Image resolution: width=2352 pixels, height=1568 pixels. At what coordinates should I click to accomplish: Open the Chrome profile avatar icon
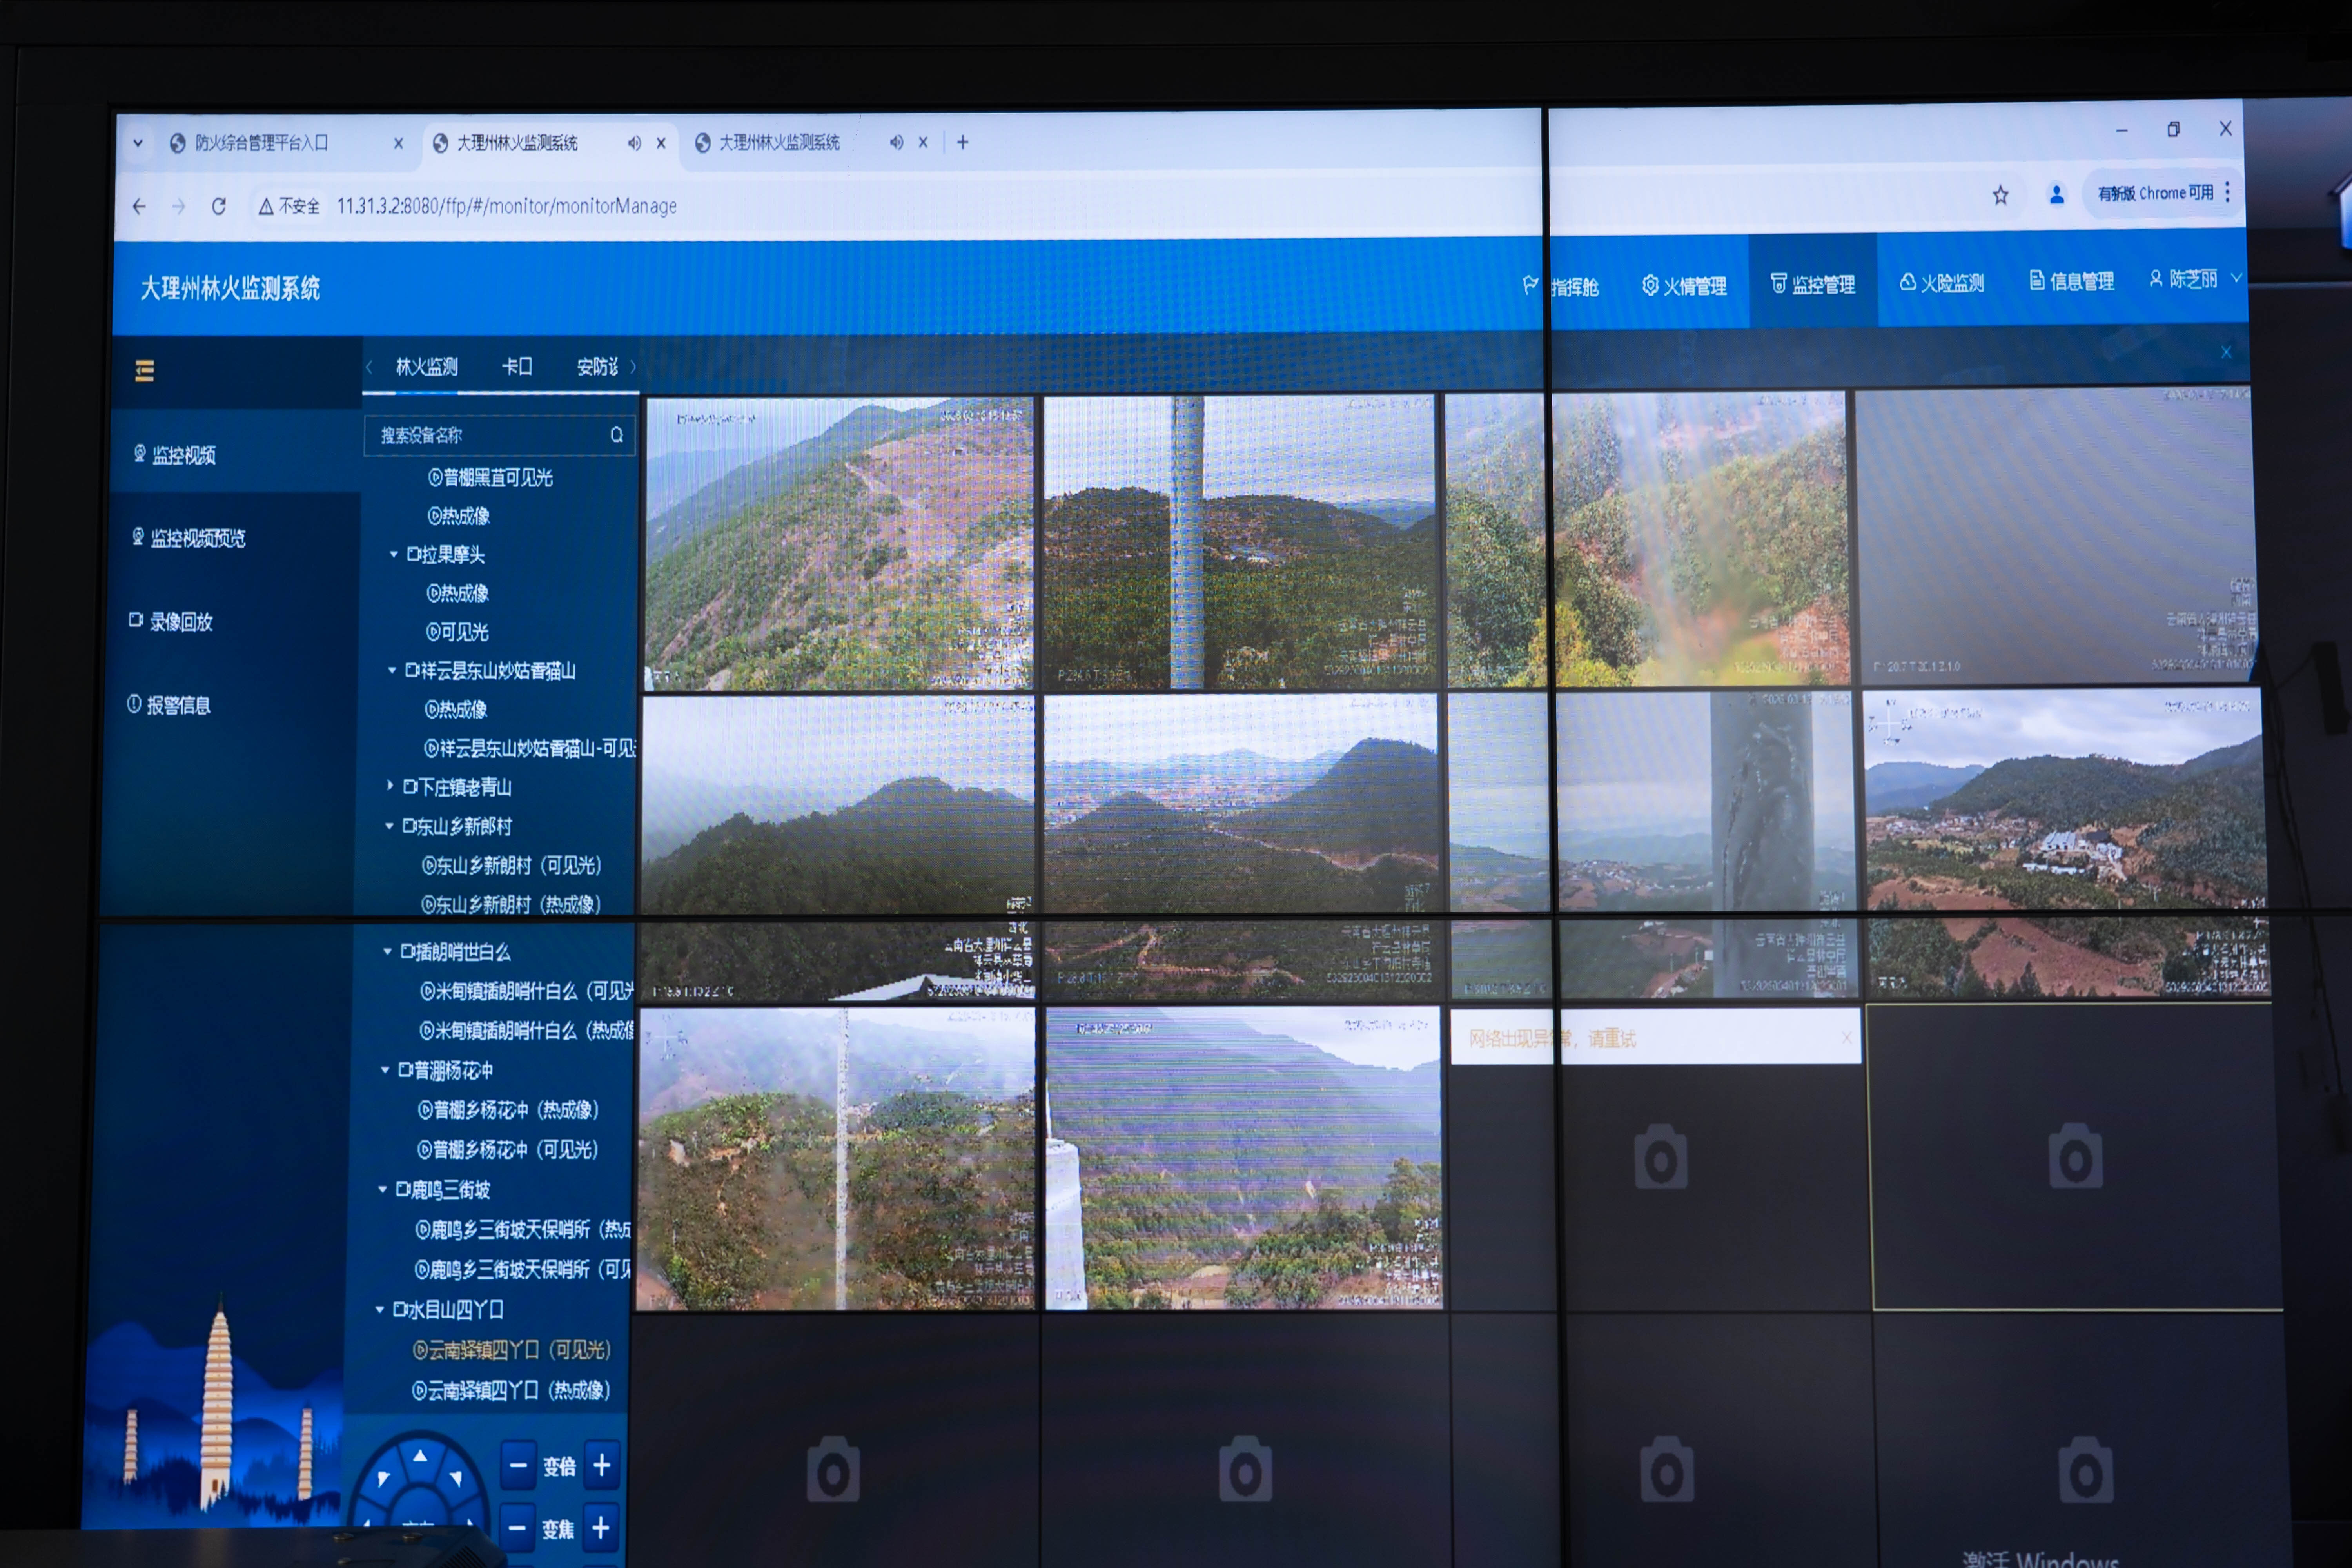2057,194
